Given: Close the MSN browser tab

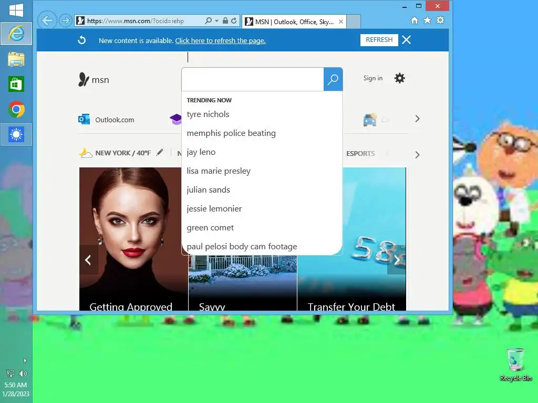Looking at the screenshot, I should [x=340, y=22].
